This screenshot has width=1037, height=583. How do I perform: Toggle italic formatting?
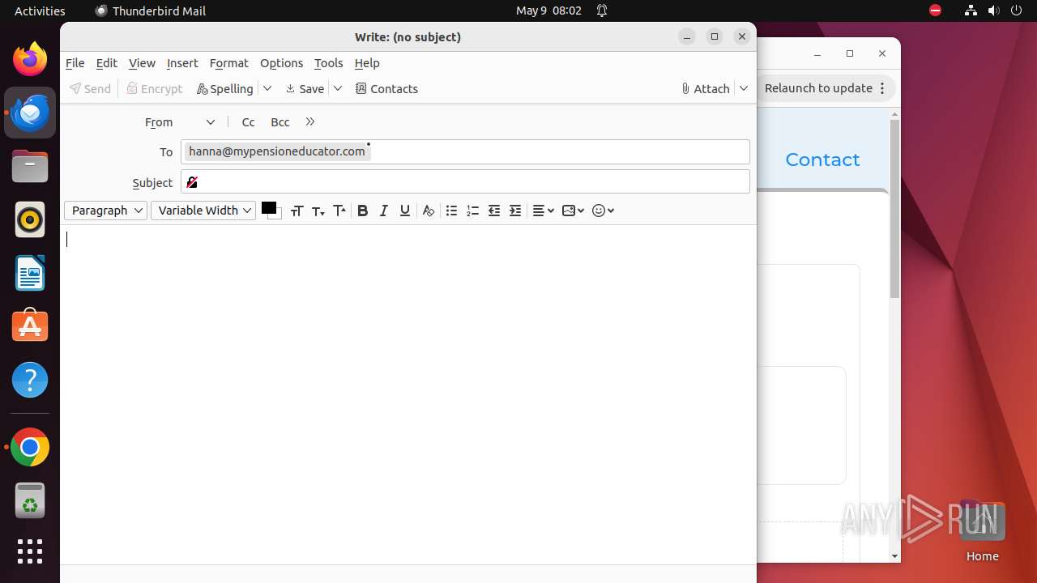[x=384, y=211]
